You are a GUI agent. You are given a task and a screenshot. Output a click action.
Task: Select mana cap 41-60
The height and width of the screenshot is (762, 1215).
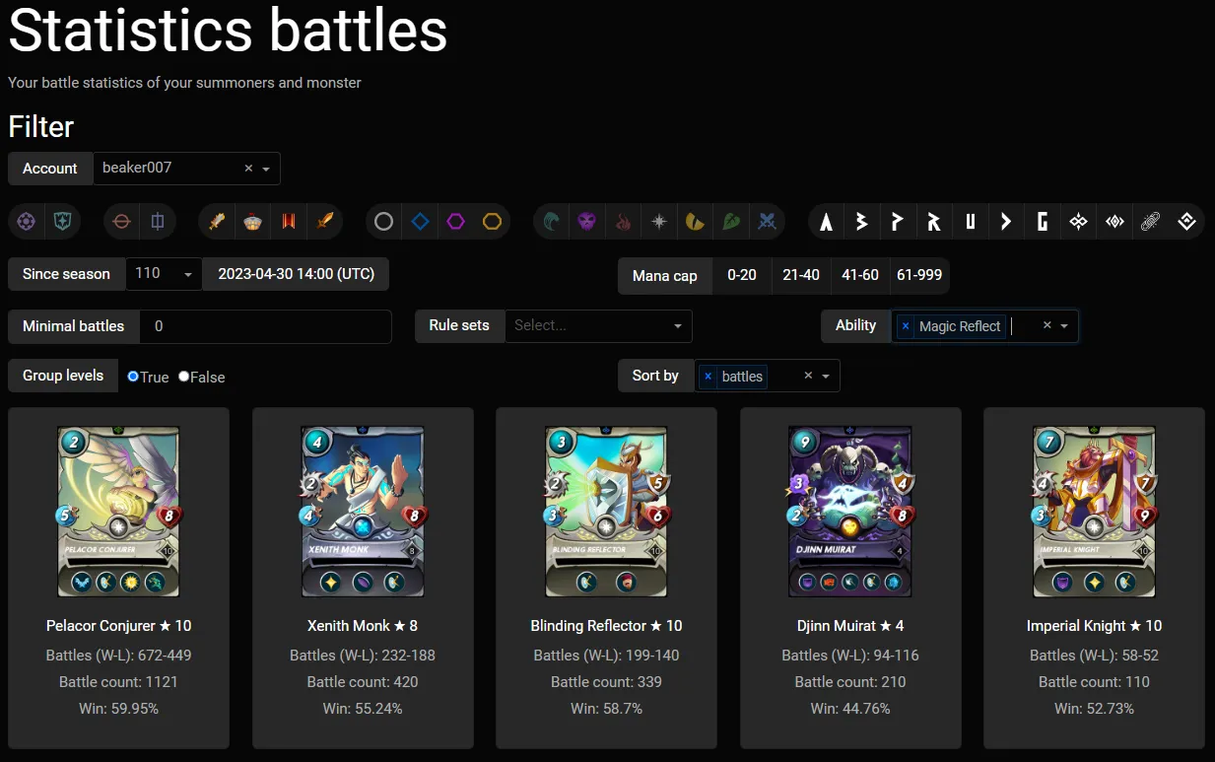(860, 275)
